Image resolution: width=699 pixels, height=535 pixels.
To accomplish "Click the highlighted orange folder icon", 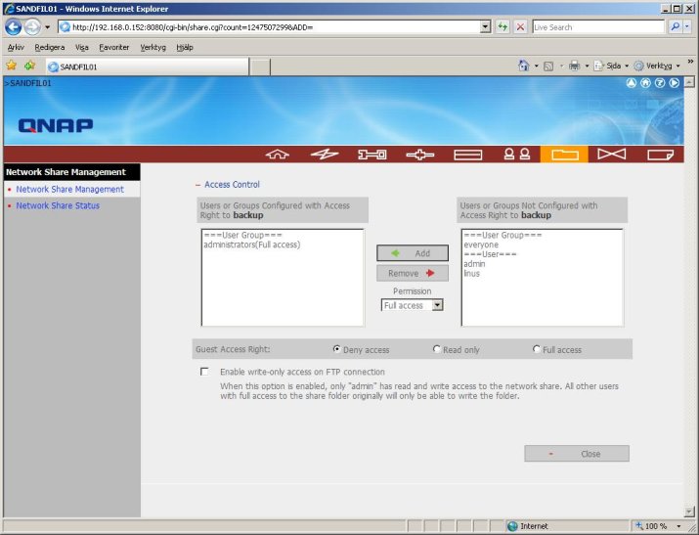I will (564, 155).
